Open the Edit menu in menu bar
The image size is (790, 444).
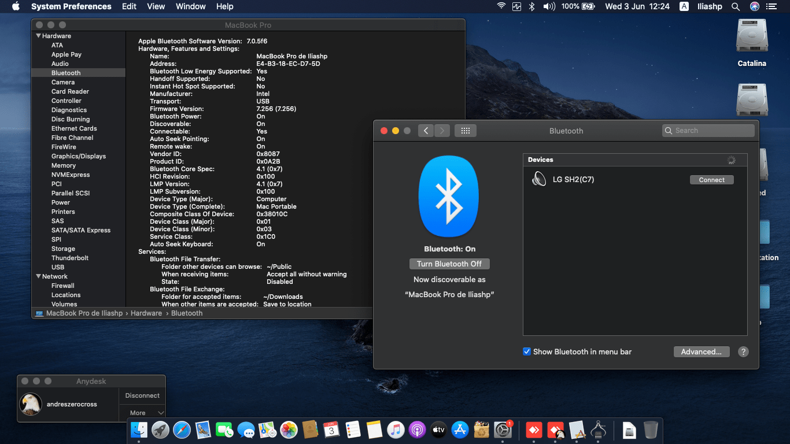pyautogui.click(x=129, y=6)
